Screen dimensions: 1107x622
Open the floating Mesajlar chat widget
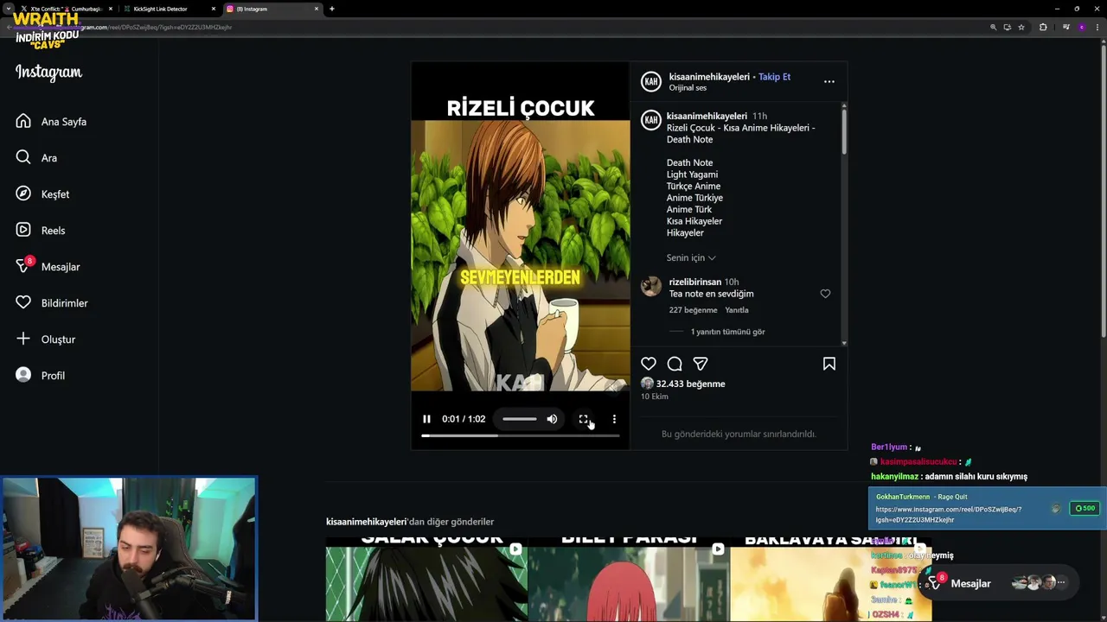(x=997, y=583)
